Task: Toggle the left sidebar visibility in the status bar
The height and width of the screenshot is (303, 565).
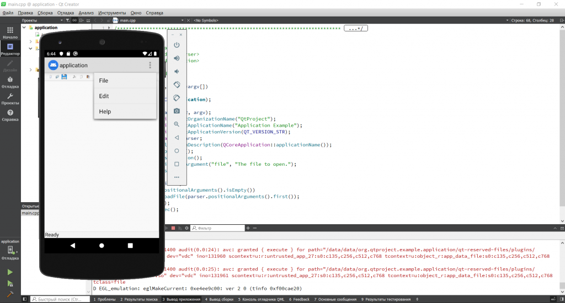Action: coord(24,299)
